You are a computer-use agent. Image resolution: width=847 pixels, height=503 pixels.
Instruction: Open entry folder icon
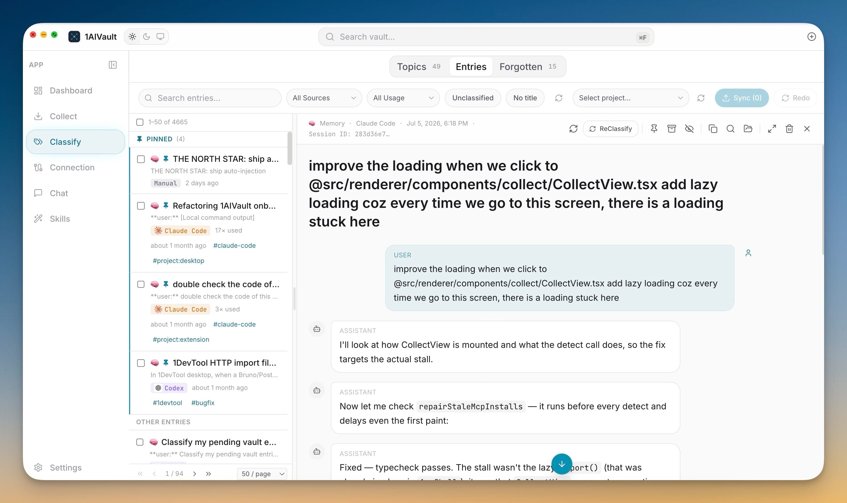point(748,129)
